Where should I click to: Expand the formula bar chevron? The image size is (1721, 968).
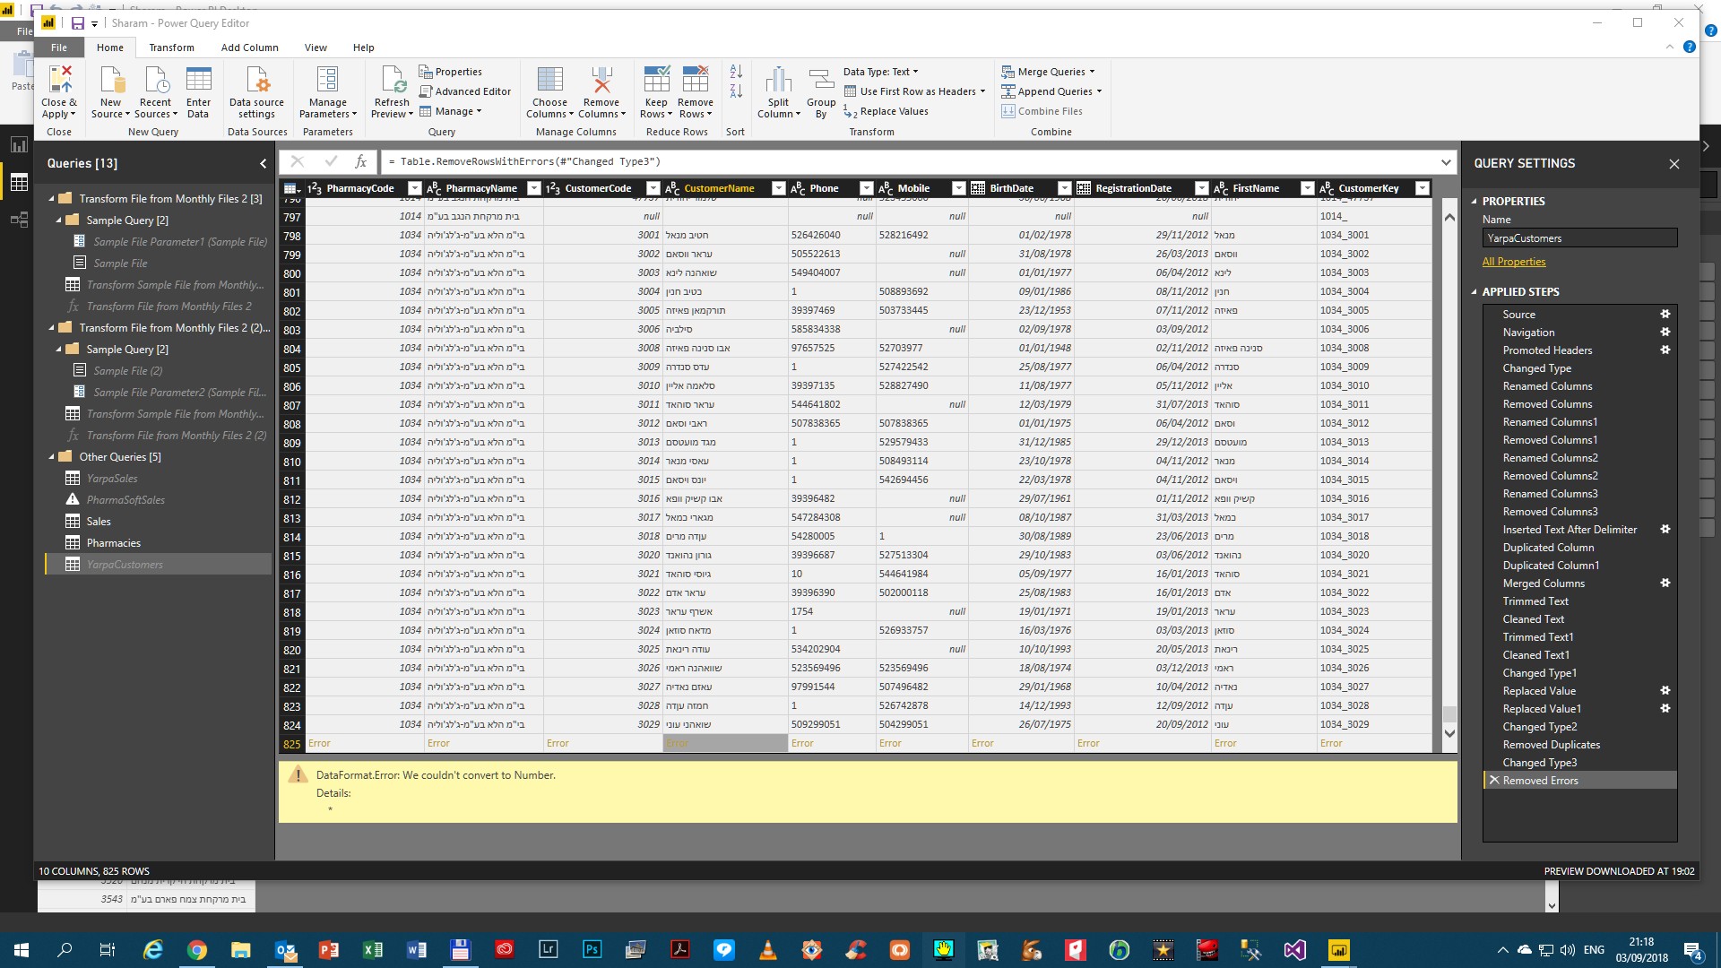(1446, 162)
